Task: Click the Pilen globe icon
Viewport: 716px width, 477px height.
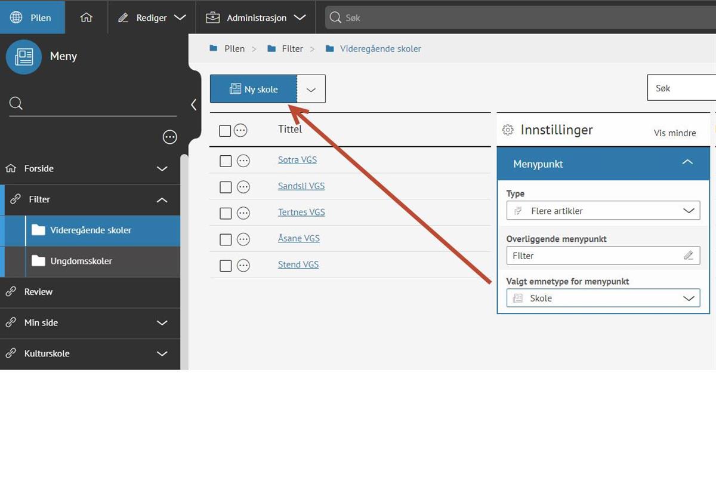Action: click(x=16, y=17)
